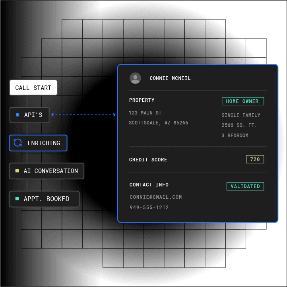Click the Connie McNeil name heading

pyautogui.click(x=170, y=78)
